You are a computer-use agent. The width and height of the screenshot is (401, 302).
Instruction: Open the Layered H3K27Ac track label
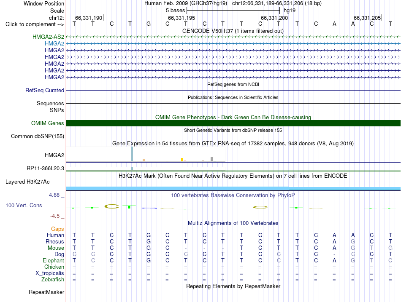[x=27, y=182]
